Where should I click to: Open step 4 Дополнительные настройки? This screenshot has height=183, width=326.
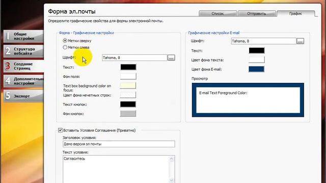point(23,81)
